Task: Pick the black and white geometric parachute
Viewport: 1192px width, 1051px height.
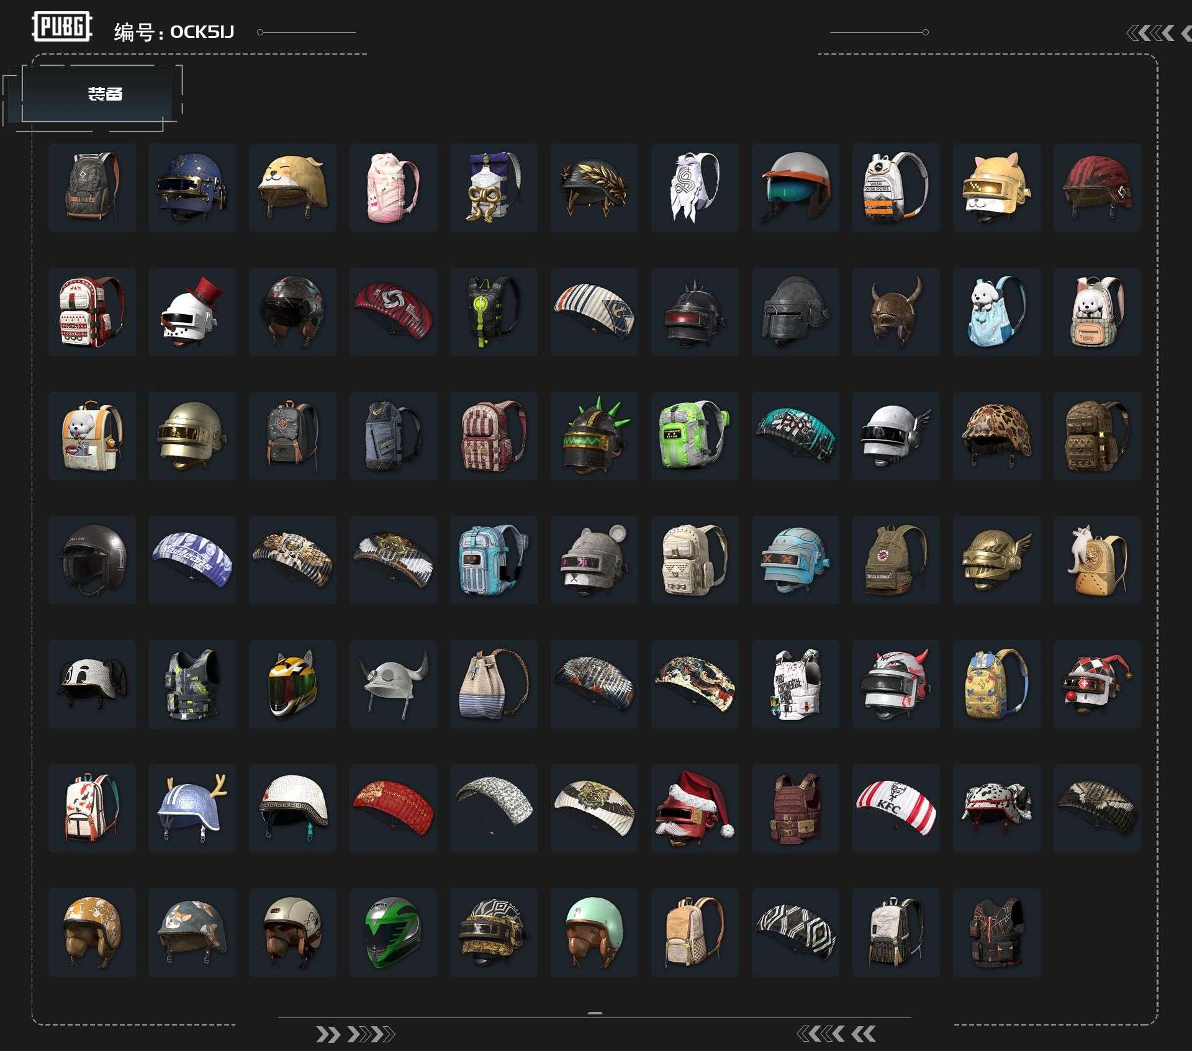Action: tap(796, 932)
